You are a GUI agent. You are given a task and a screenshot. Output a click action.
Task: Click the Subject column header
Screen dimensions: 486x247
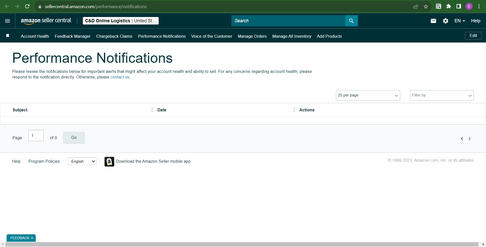point(20,110)
